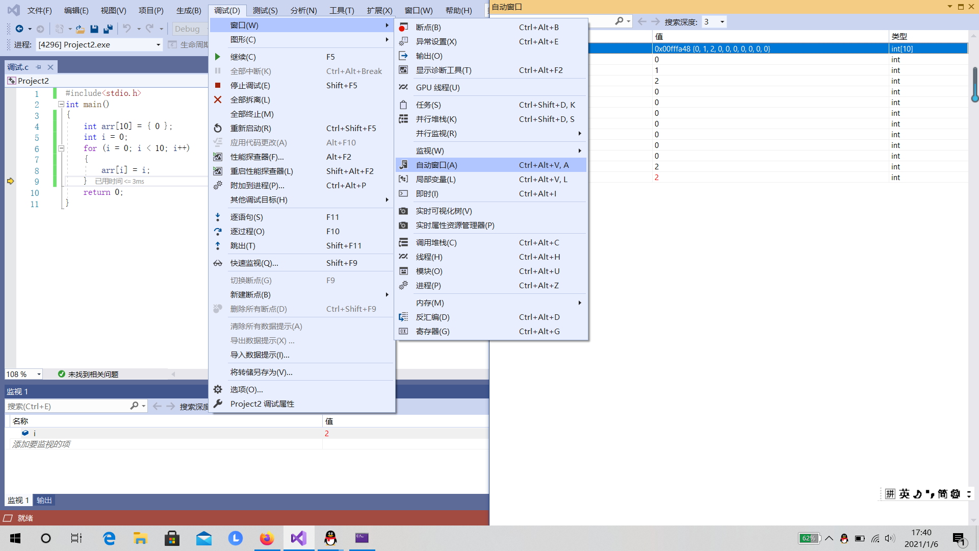Click the Save All toolbar icon
Image resolution: width=979 pixels, height=551 pixels.
108,29
